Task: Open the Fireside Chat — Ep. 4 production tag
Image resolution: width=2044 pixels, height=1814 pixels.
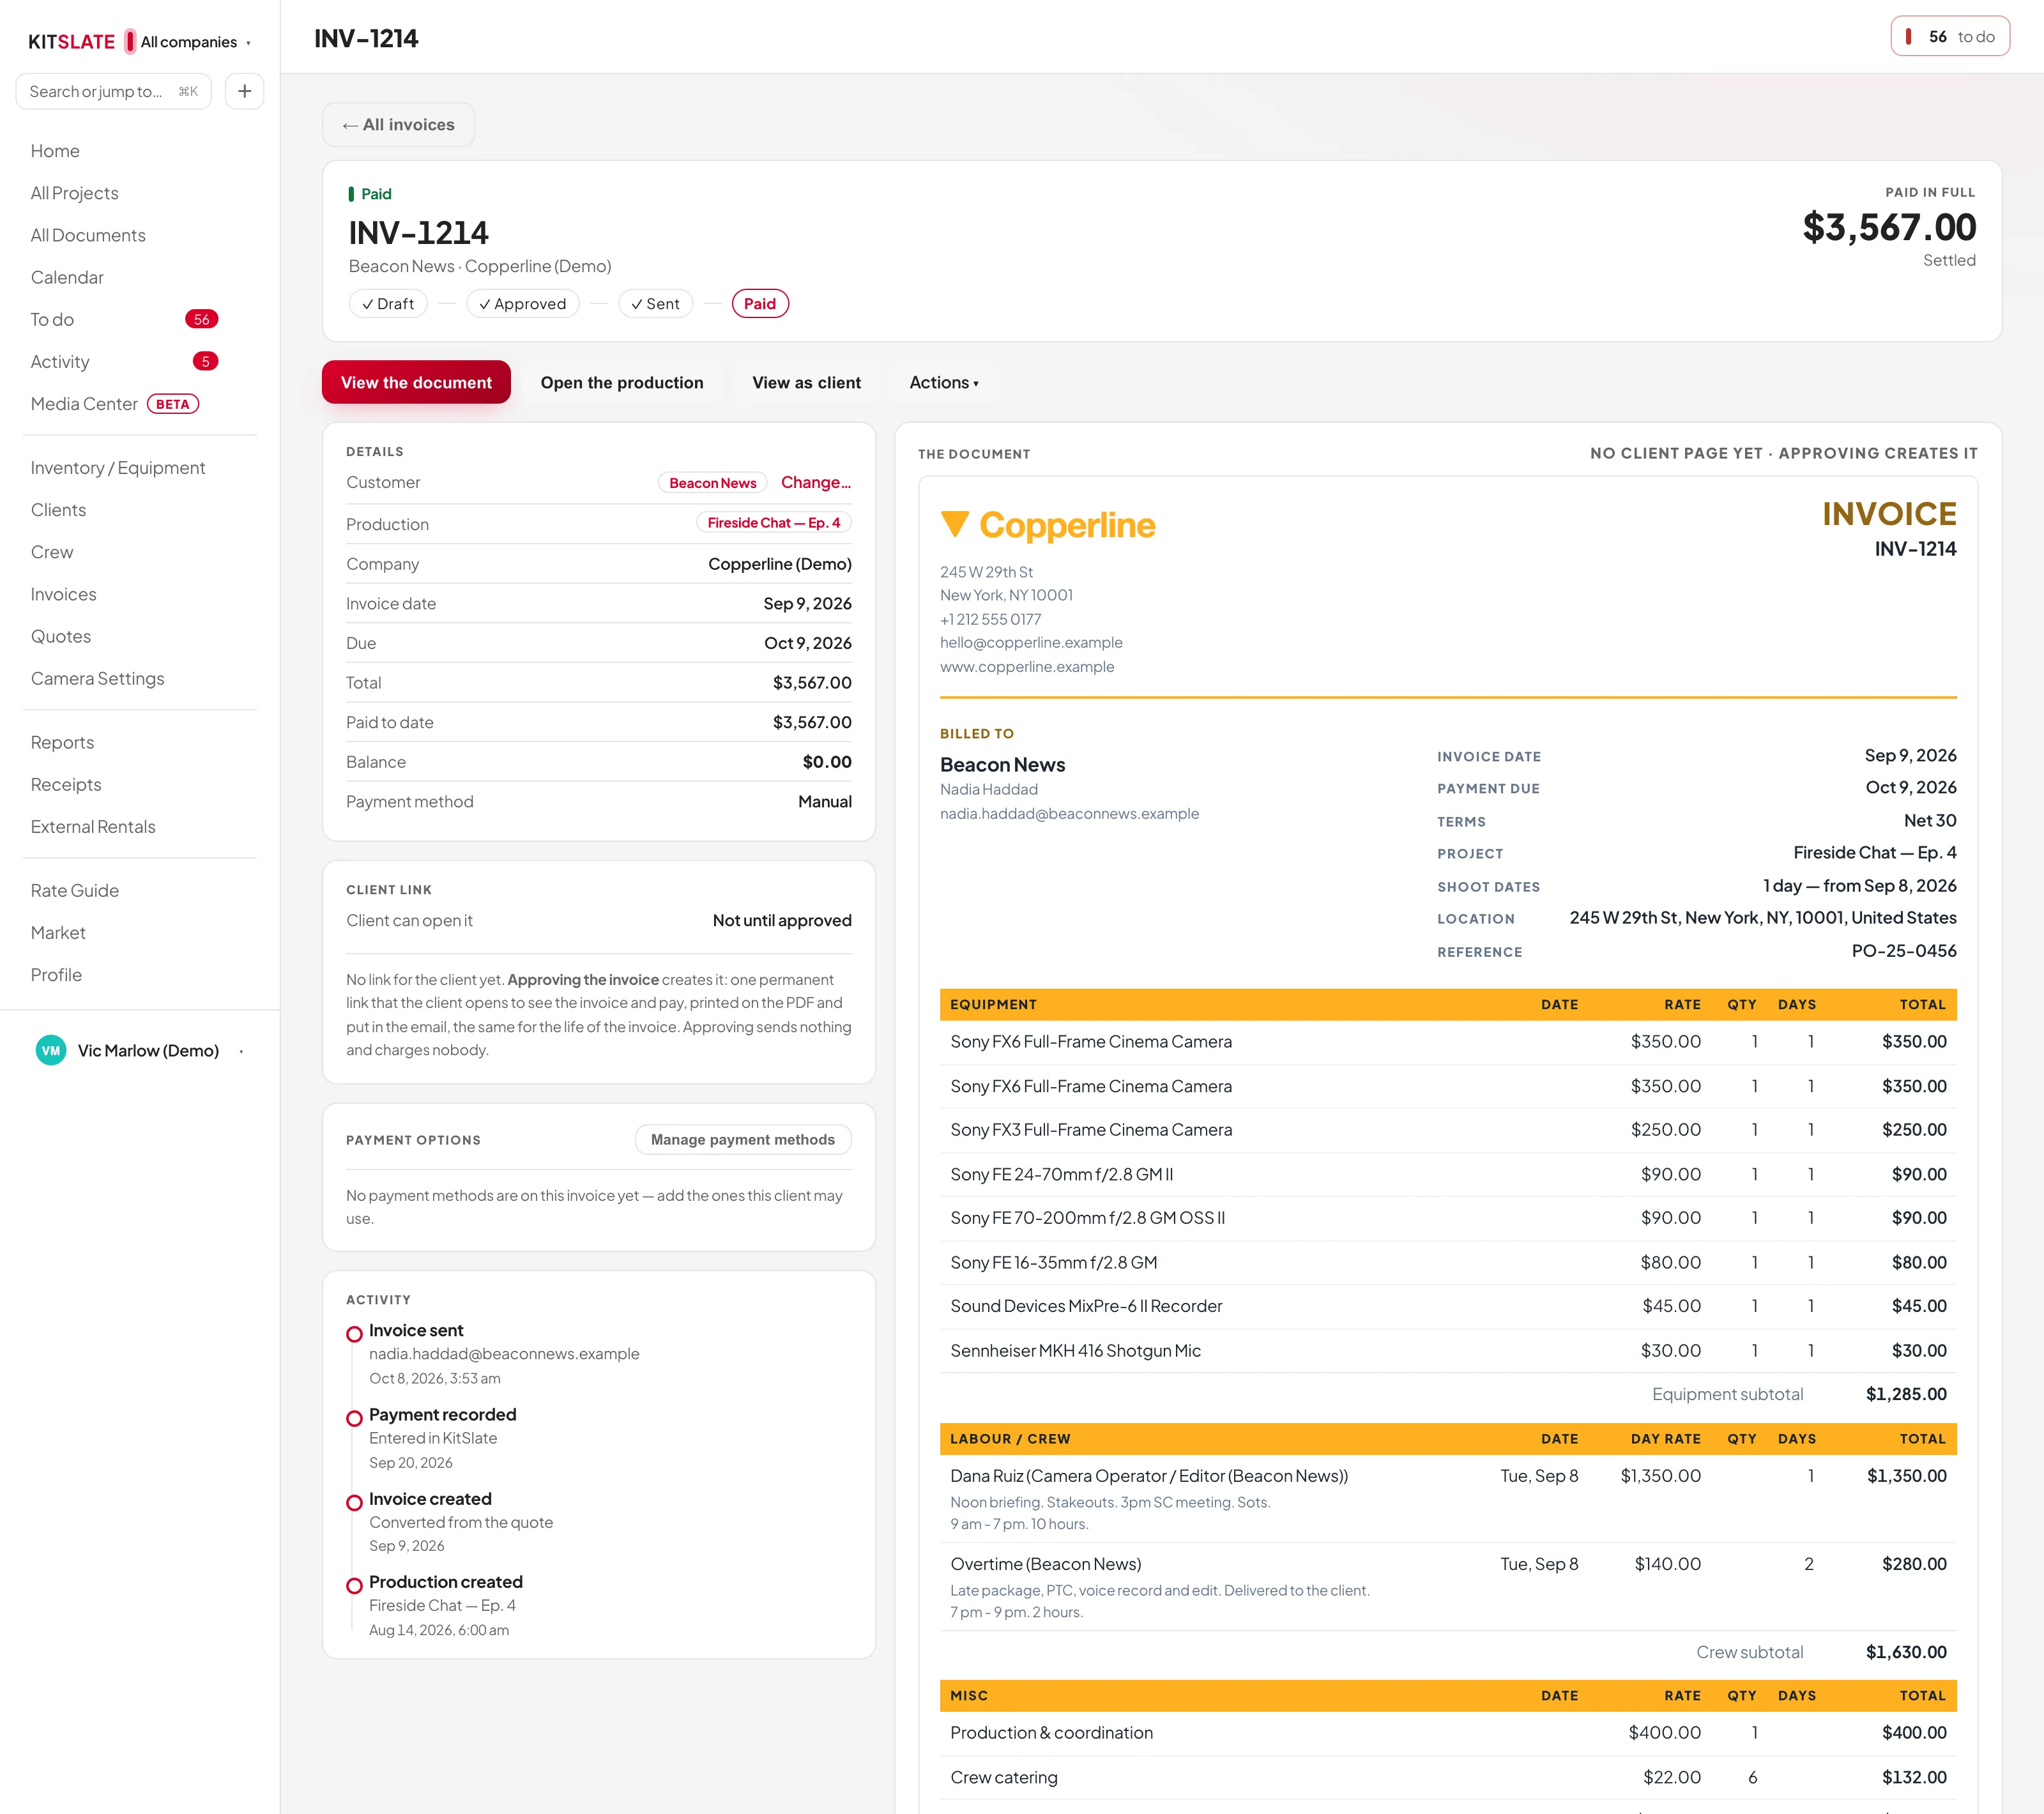Action: coord(774,522)
